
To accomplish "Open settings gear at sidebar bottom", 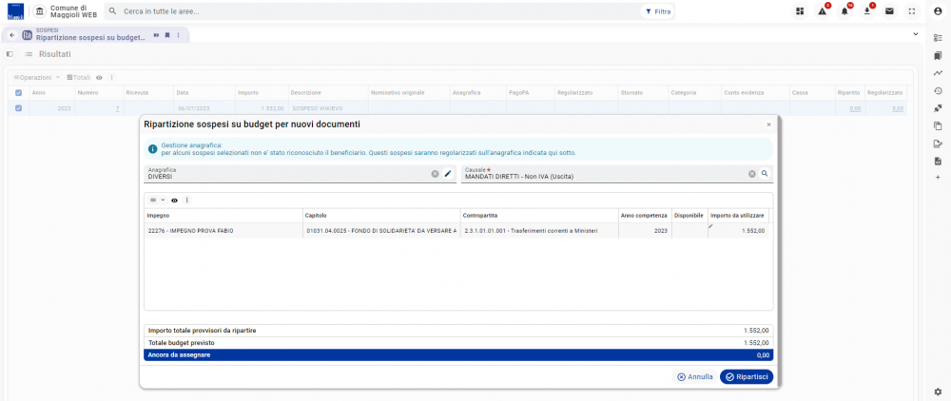I will click(x=938, y=391).
